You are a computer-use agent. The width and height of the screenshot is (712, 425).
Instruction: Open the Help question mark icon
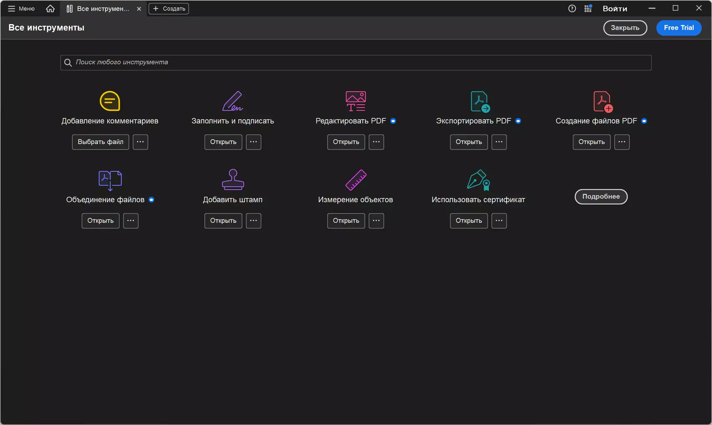572,8
